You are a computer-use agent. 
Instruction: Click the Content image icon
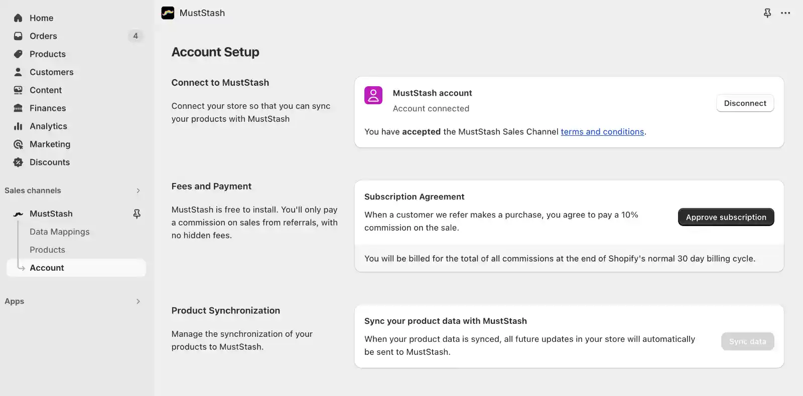point(18,90)
